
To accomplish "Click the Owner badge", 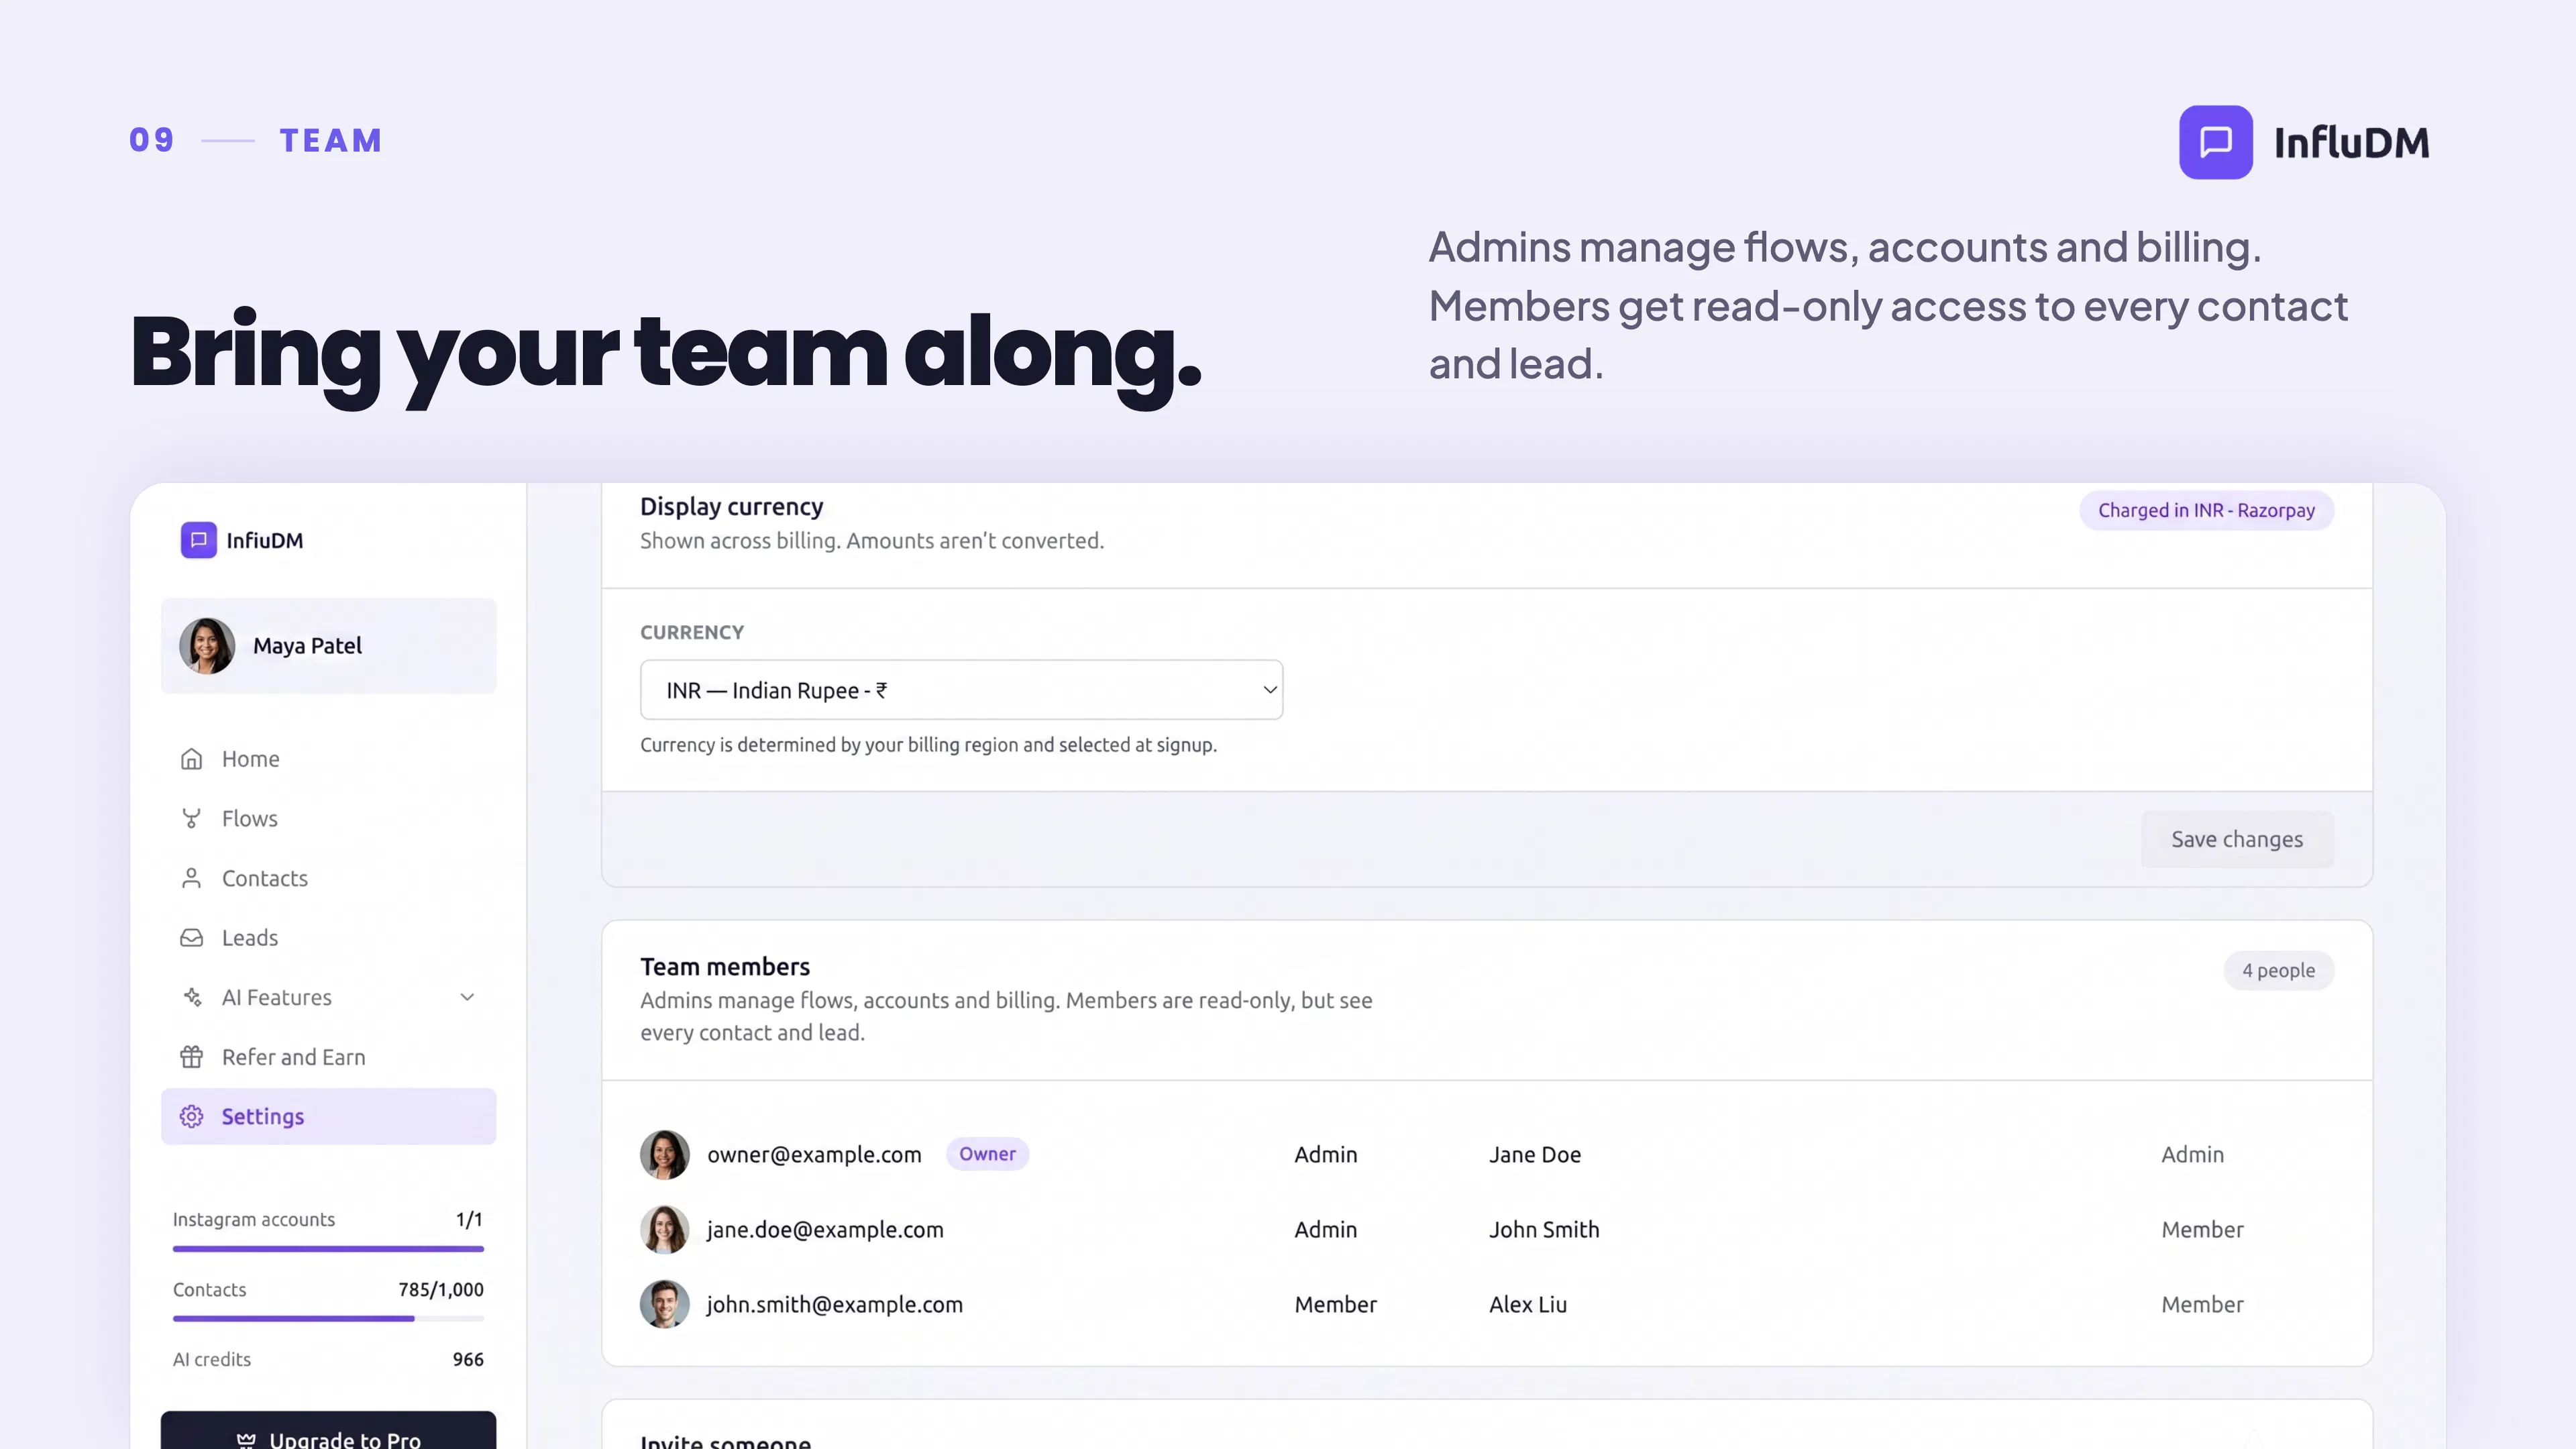I will point(987,1154).
